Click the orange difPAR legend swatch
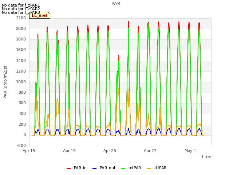This screenshot has width=233, height=175. click(x=149, y=168)
